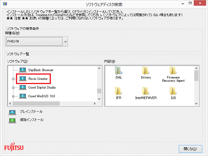Select the Corel Digital Studio computer icon
The width and height of the screenshot is (208, 156).
point(23,87)
